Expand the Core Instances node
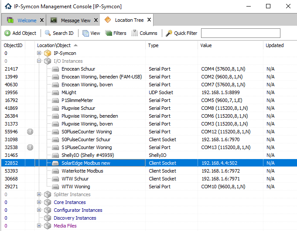The height and width of the screenshot is (231, 297). point(39,202)
